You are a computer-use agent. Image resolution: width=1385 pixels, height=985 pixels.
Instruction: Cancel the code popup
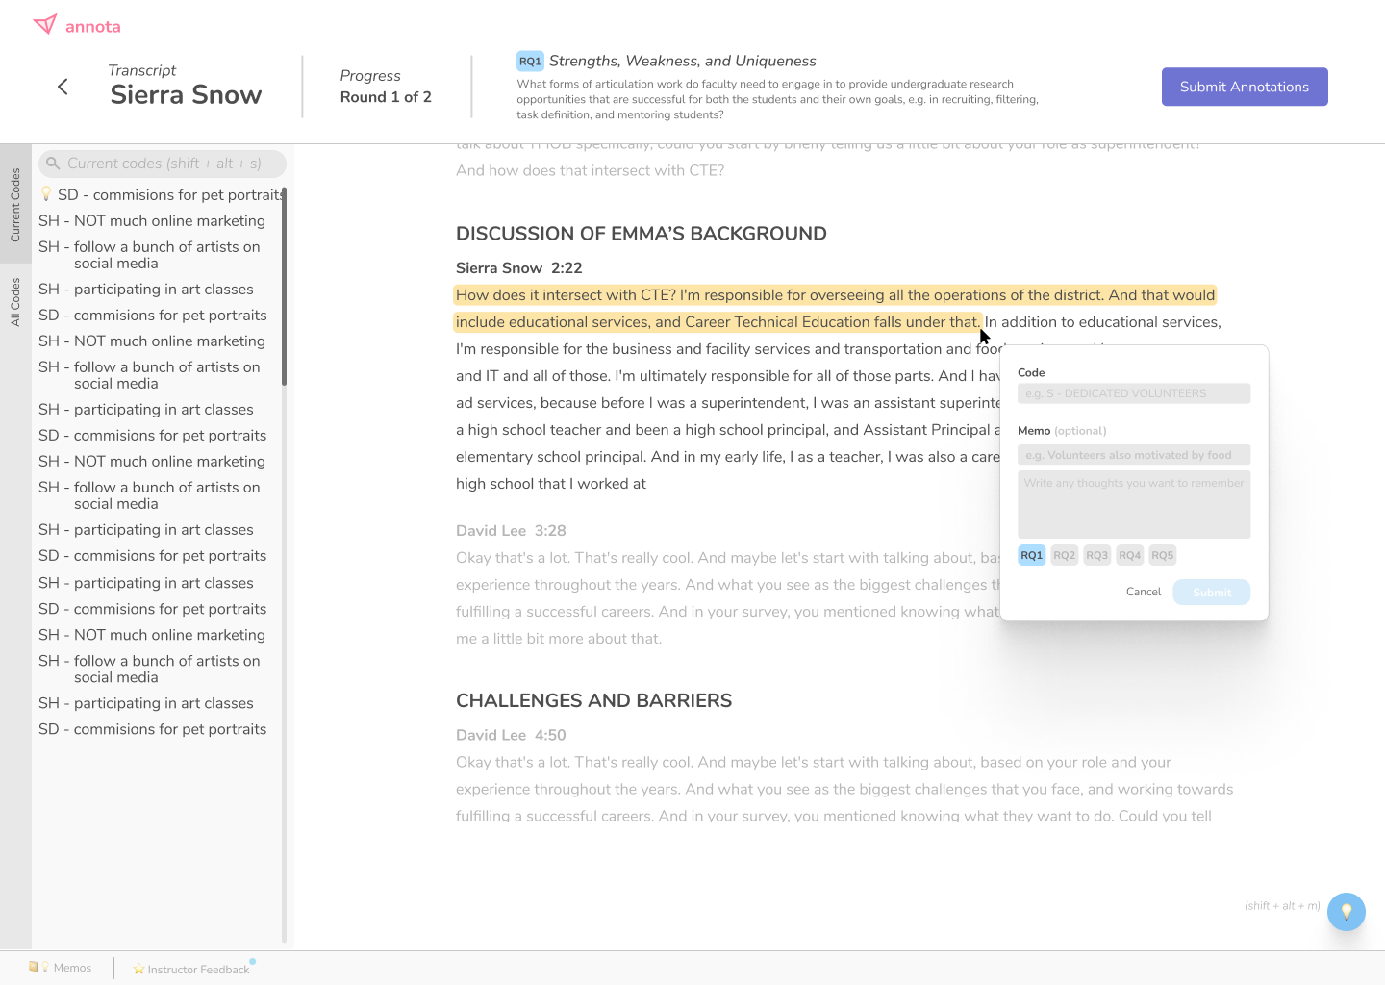[1143, 592]
